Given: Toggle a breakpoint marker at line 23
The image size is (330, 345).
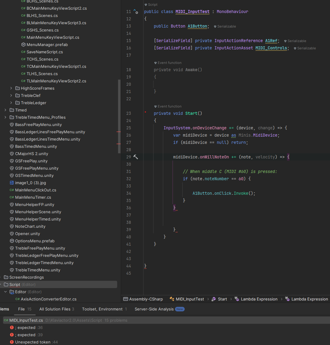Looking at the screenshot, I should (x=145, y=113).
